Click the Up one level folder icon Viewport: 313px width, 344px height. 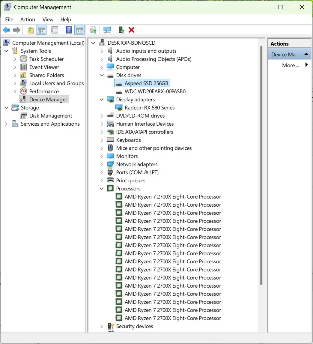tap(31, 30)
